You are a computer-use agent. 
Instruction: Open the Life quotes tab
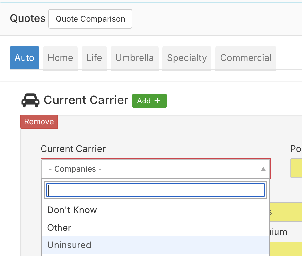pyautogui.click(x=94, y=58)
